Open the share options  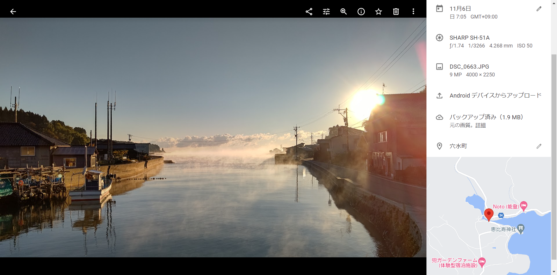click(309, 12)
